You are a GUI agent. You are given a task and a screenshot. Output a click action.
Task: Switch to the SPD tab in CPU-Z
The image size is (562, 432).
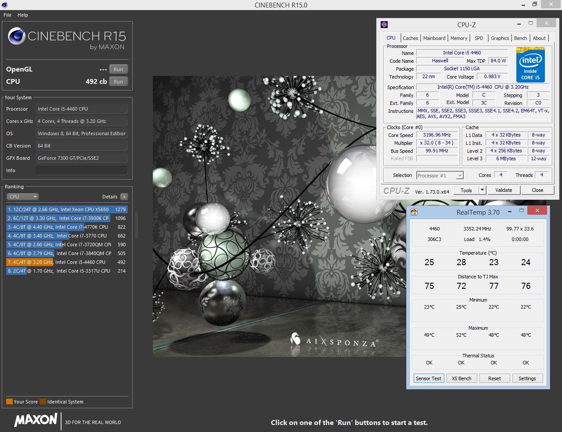click(x=479, y=38)
